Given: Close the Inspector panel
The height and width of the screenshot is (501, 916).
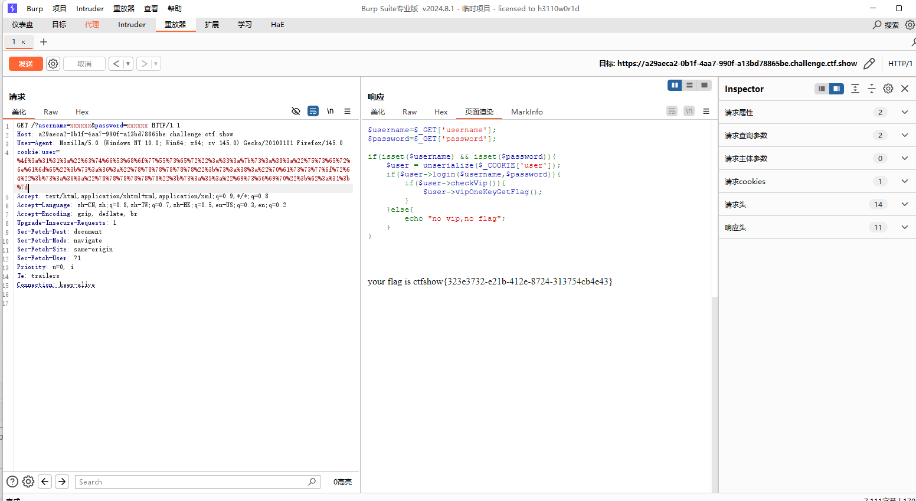Looking at the screenshot, I should click(x=905, y=89).
